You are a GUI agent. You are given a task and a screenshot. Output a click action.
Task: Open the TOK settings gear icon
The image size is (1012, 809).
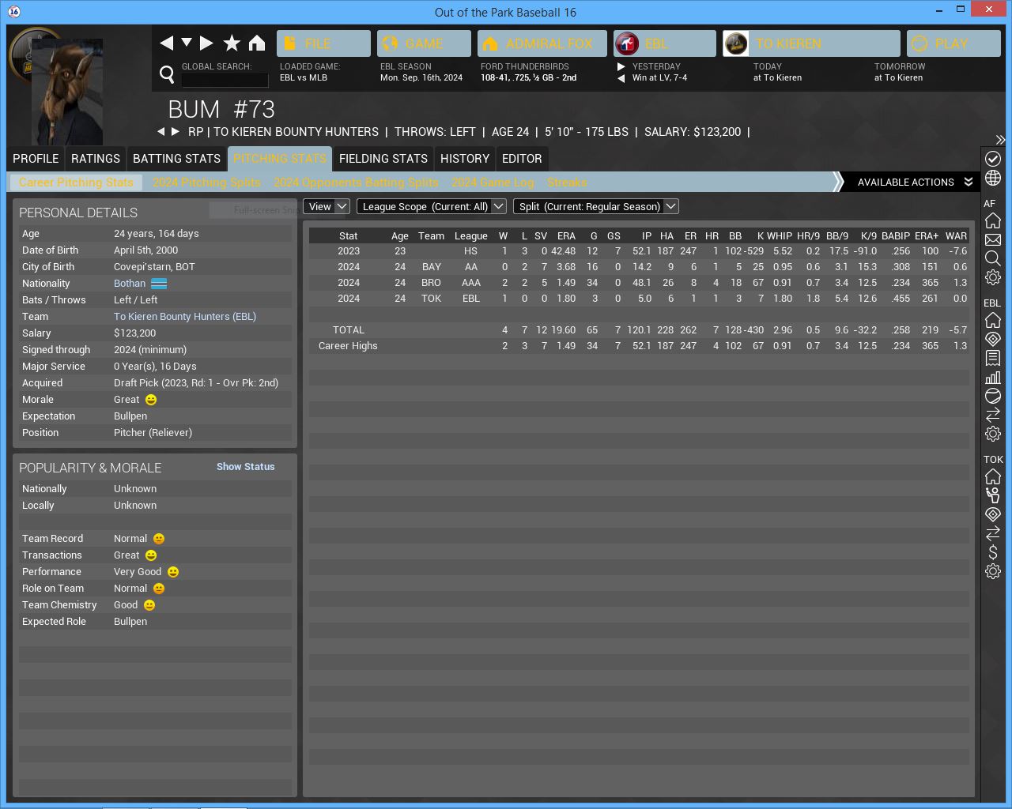[993, 571]
